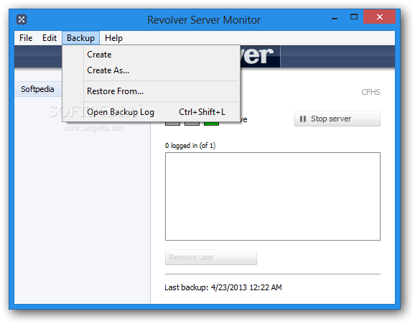Click the Remove user button
This screenshot has height=324, width=415.
pos(211,257)
